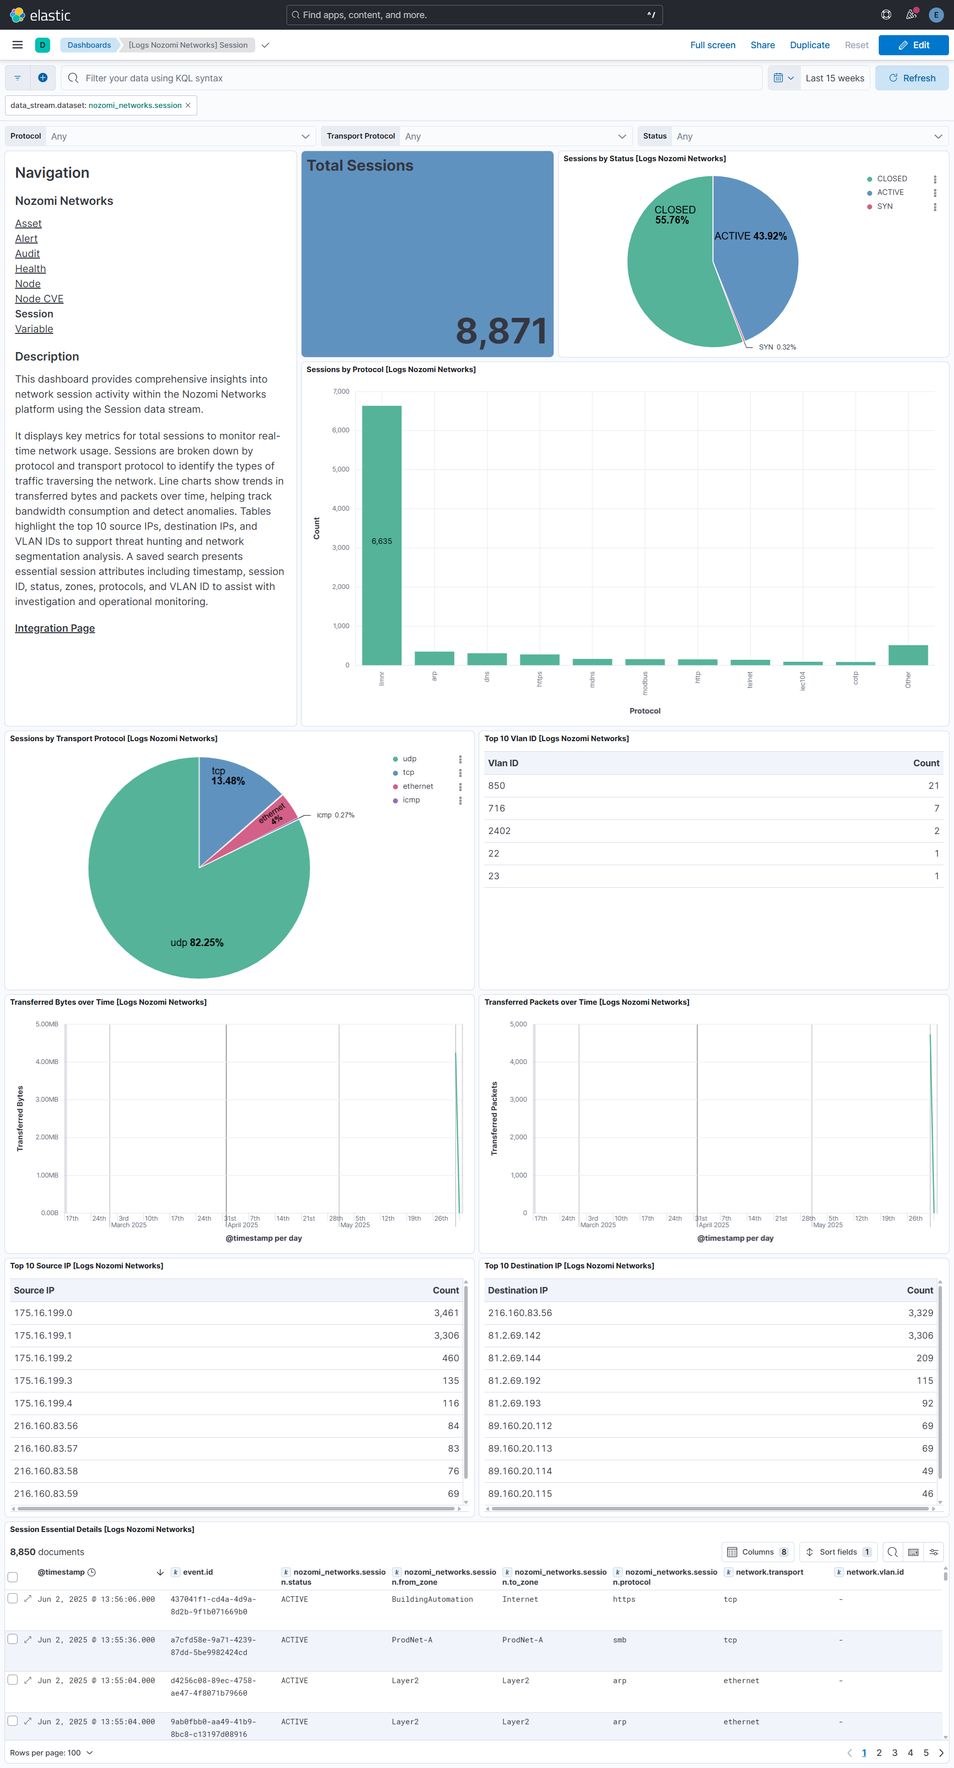Open the filter options menu icon
954x1768 pixels.
point(18,78)
